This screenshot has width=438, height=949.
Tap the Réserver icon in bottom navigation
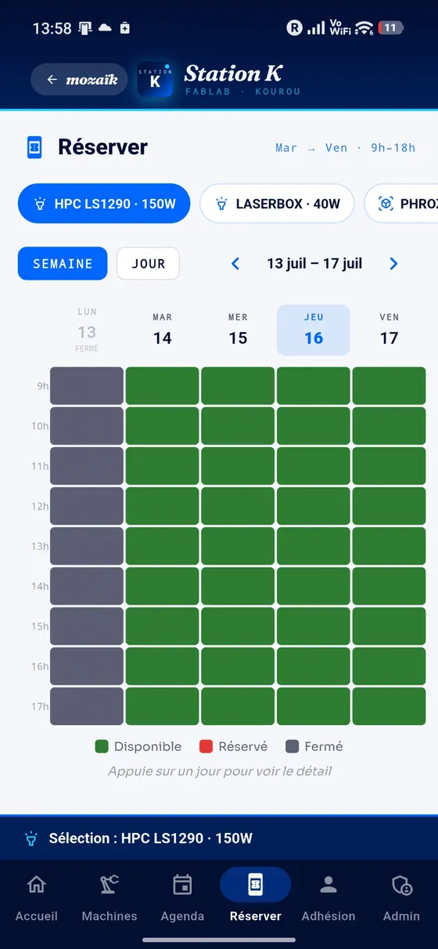click(255, 885)
